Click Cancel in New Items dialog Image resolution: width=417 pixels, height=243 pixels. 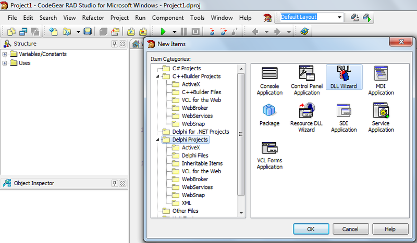coord(350,229)
